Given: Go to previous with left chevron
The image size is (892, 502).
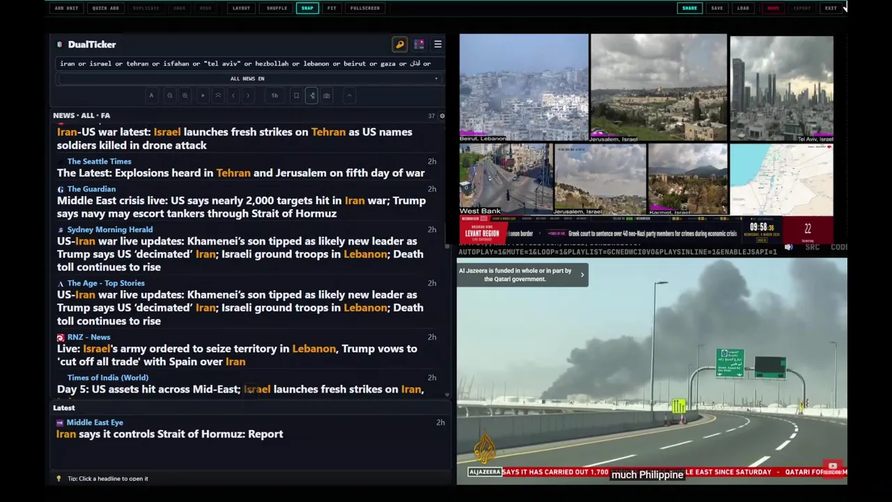Looking at the screenshot, I should click(233, 96).
